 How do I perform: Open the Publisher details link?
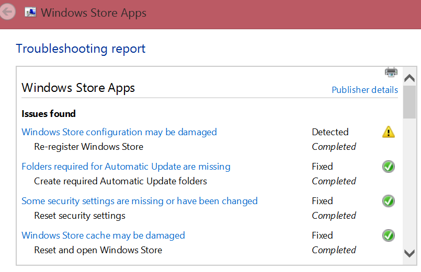[365, 90]
